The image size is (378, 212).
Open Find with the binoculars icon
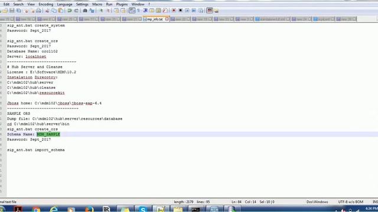tap(85, 11)
